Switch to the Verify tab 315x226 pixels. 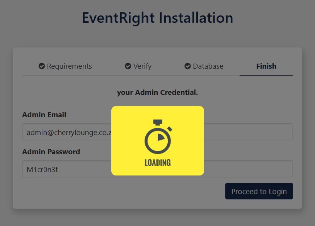click(x=138, y=66)
